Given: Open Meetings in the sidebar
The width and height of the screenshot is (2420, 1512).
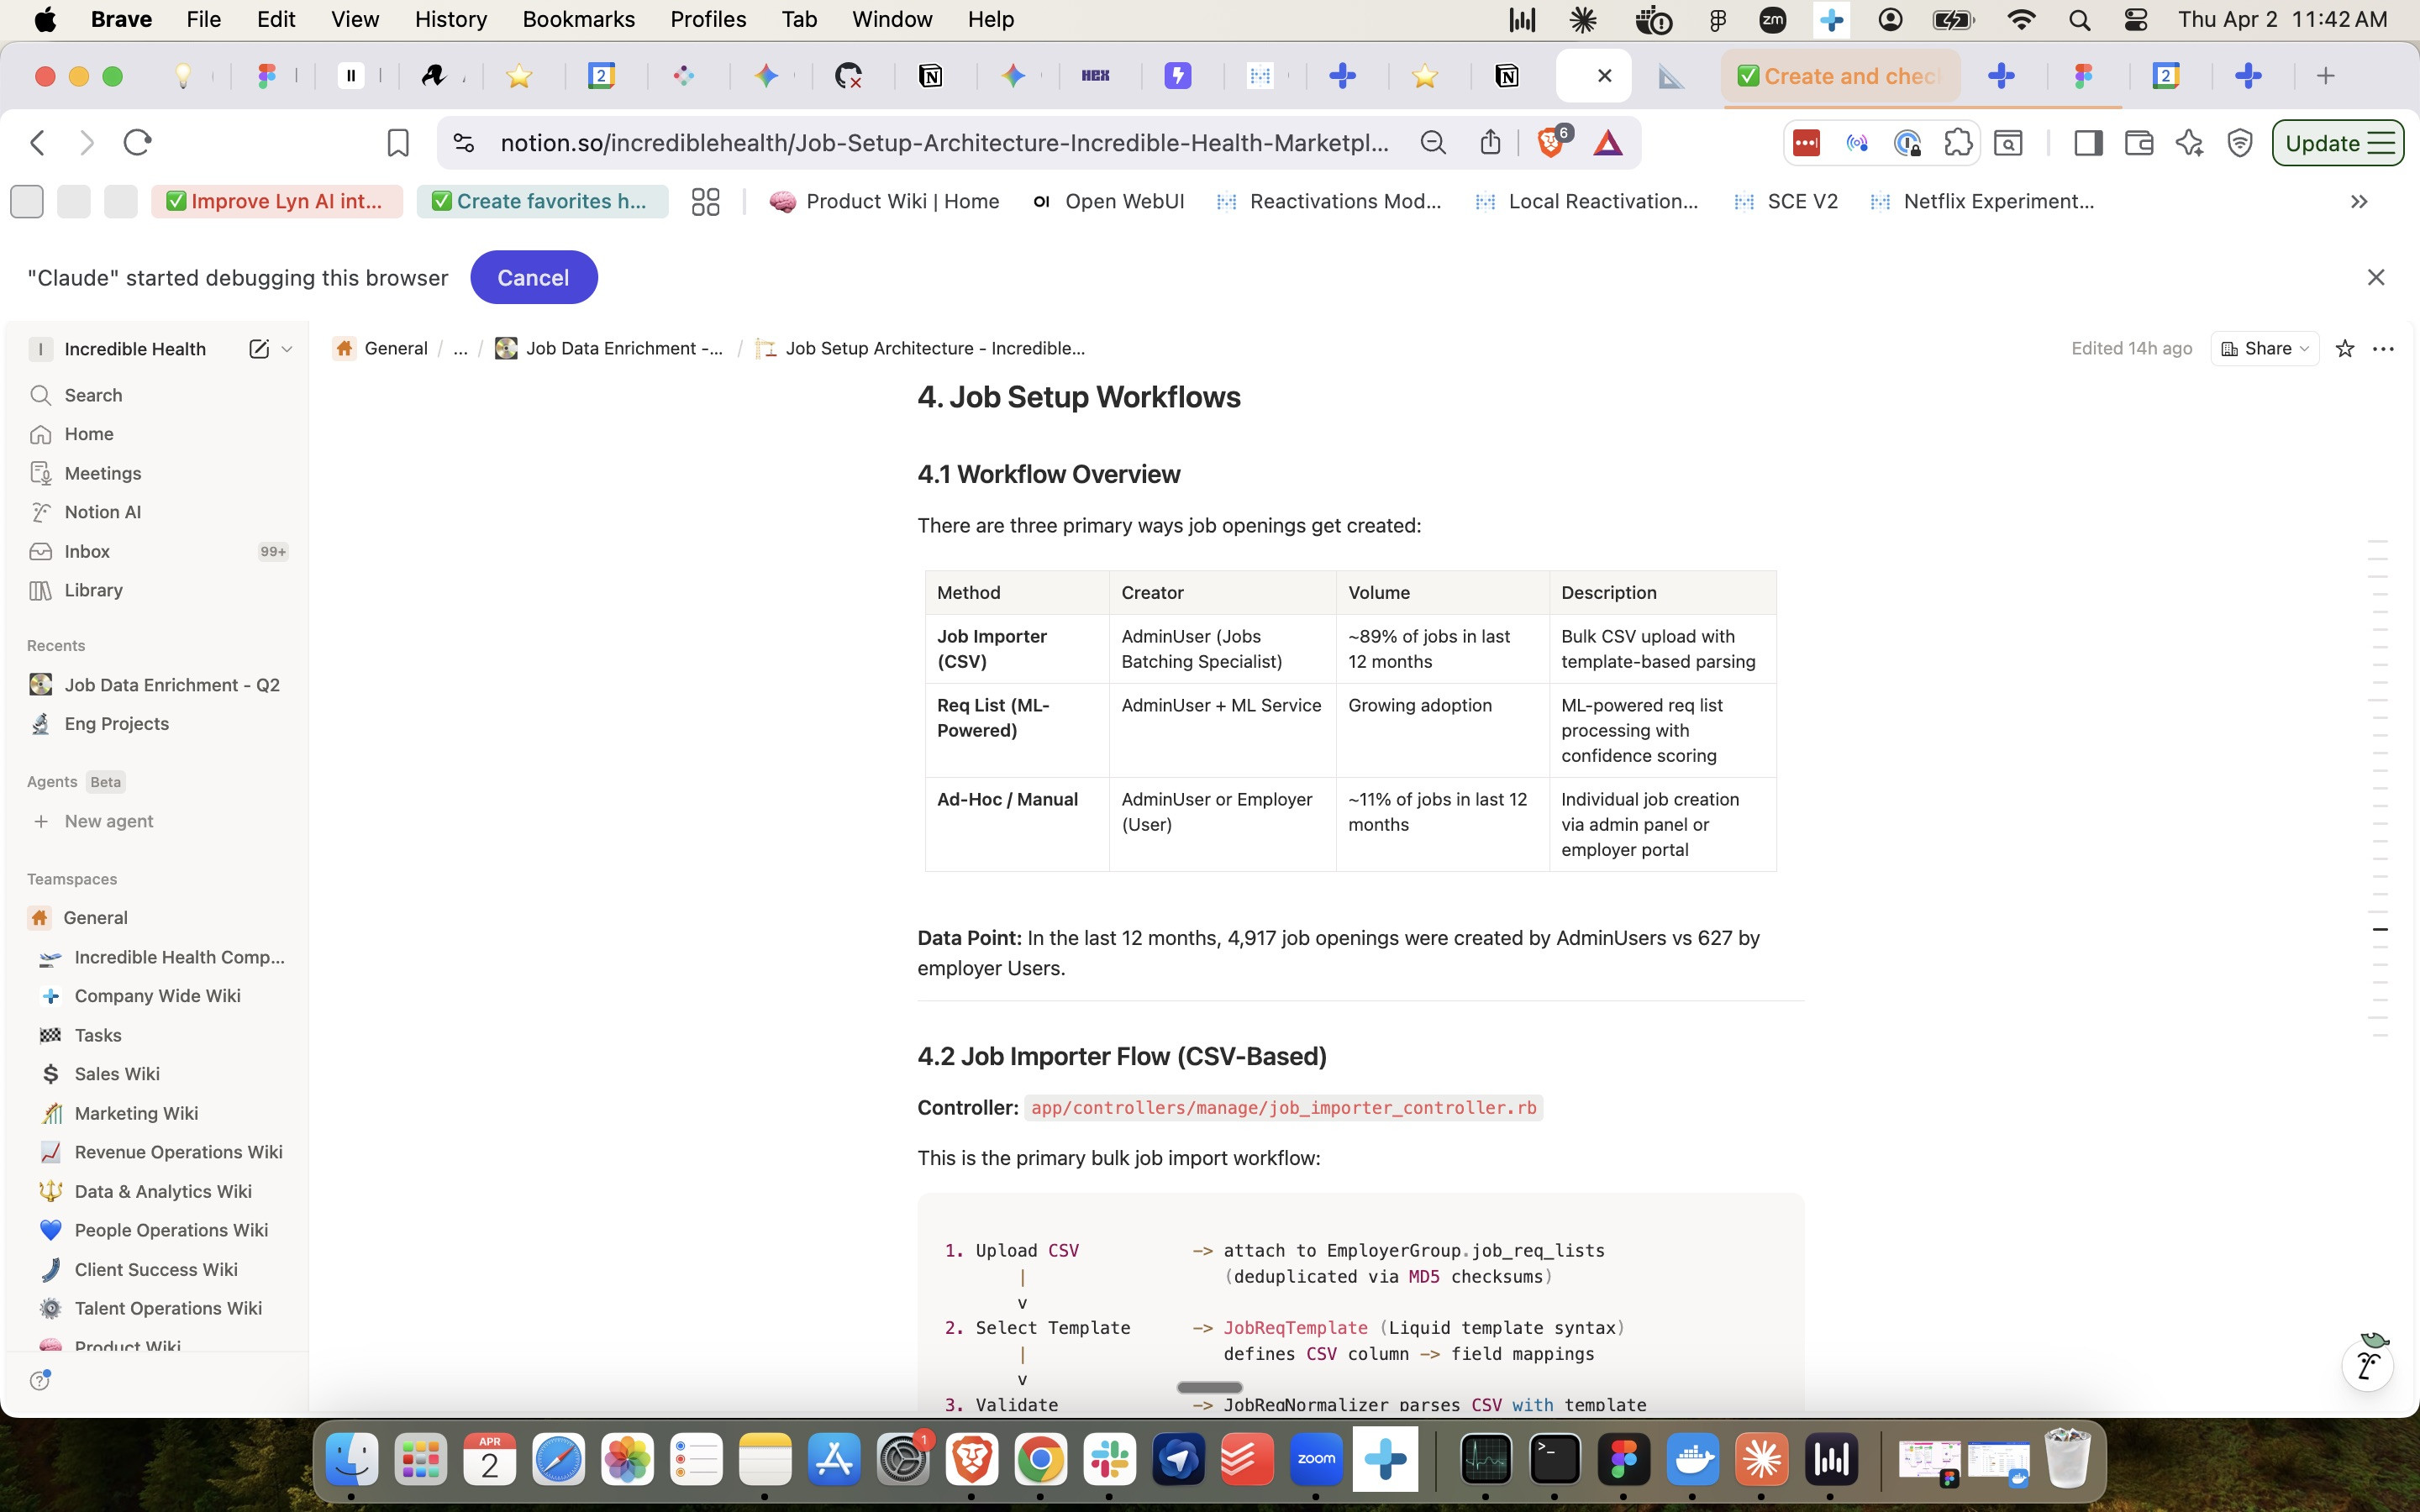Looking at the screenshot, I should tap(157, 473).
